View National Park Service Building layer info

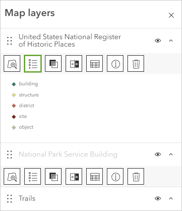pos(115,176)
